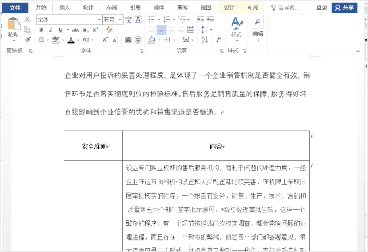
Task: Open the bullet library dropdown arrow
Action: (x=159, y=20)
